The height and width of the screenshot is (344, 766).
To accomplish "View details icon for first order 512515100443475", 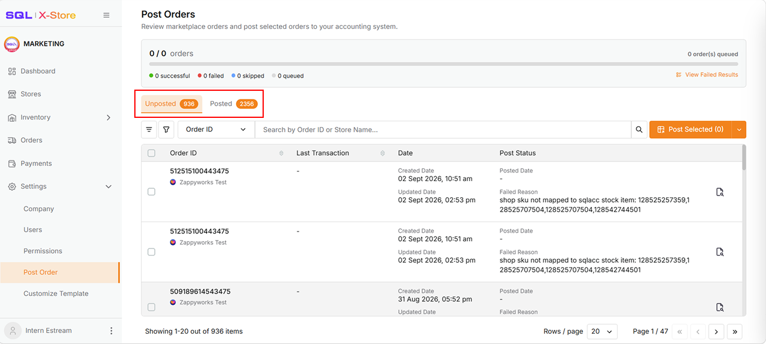I will coord(720,192).
